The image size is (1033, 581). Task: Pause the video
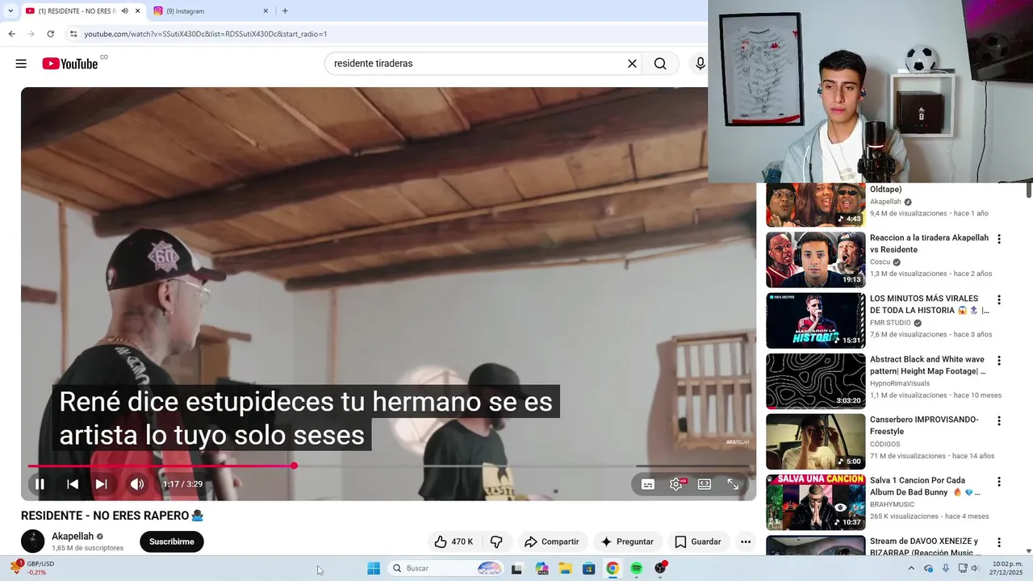40,484
